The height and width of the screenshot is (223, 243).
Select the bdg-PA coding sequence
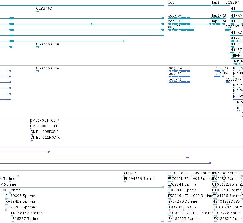click(x=179, y=71)
